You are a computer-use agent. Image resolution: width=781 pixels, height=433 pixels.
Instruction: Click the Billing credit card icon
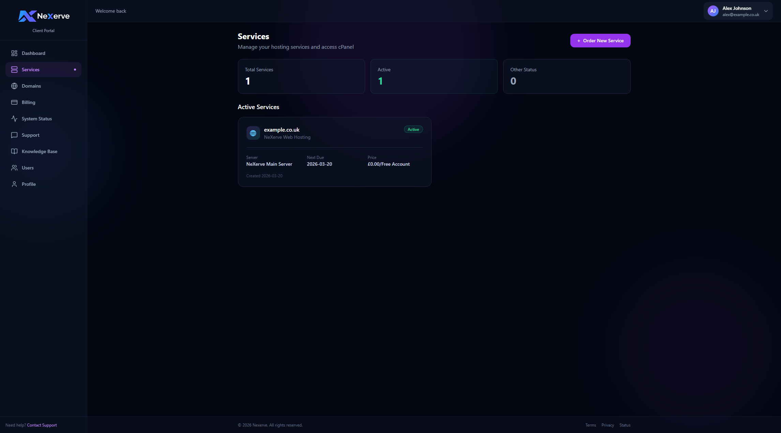click(14, 102)
